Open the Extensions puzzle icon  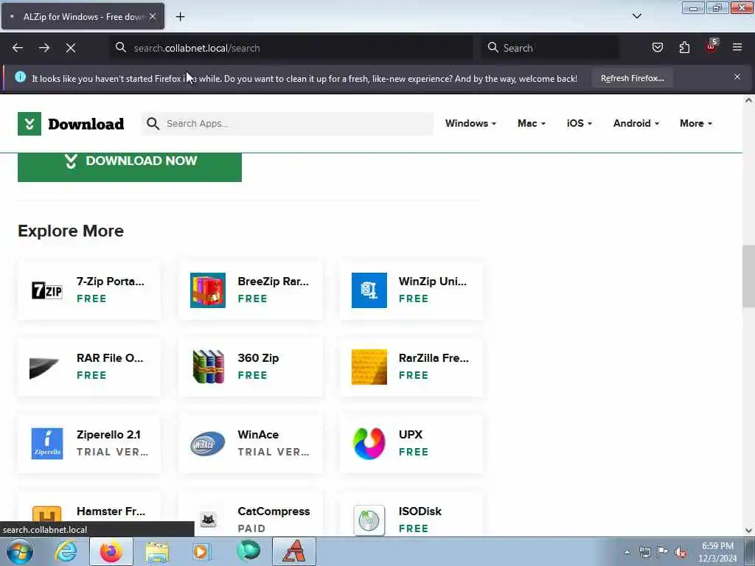(x=684, y=47)
